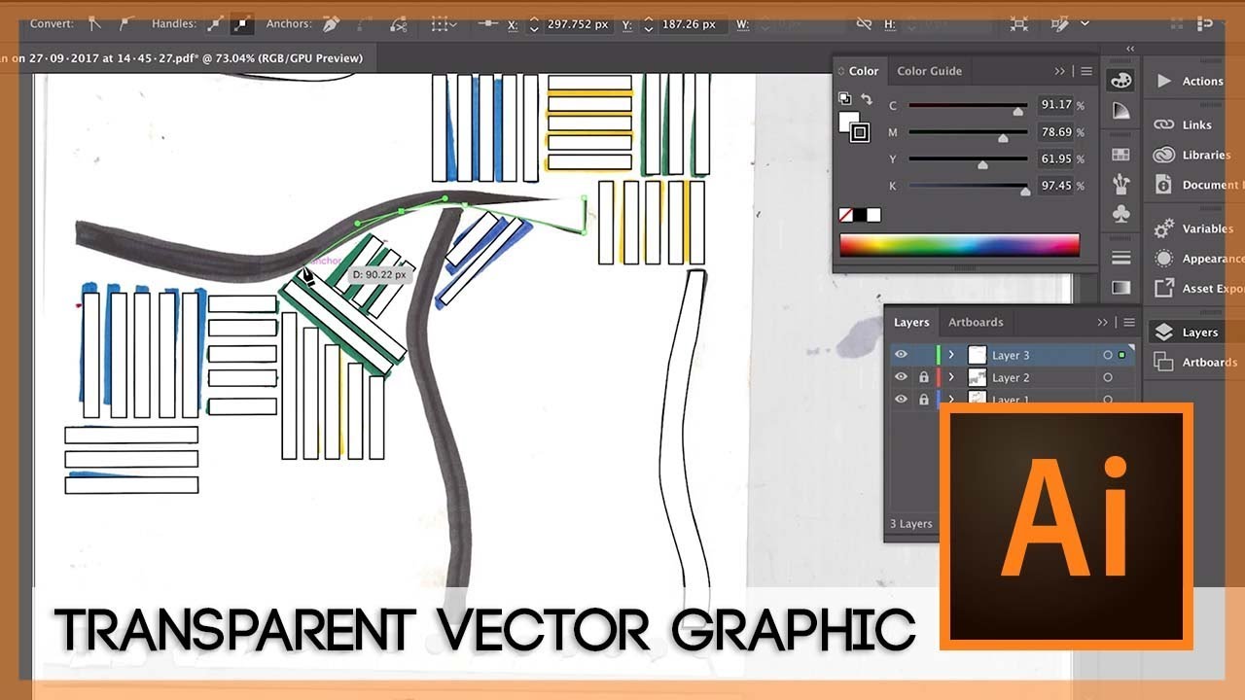Cut path at selected anchor points
The width and height of the screenshot is (1245, 700).
point(397,22)
